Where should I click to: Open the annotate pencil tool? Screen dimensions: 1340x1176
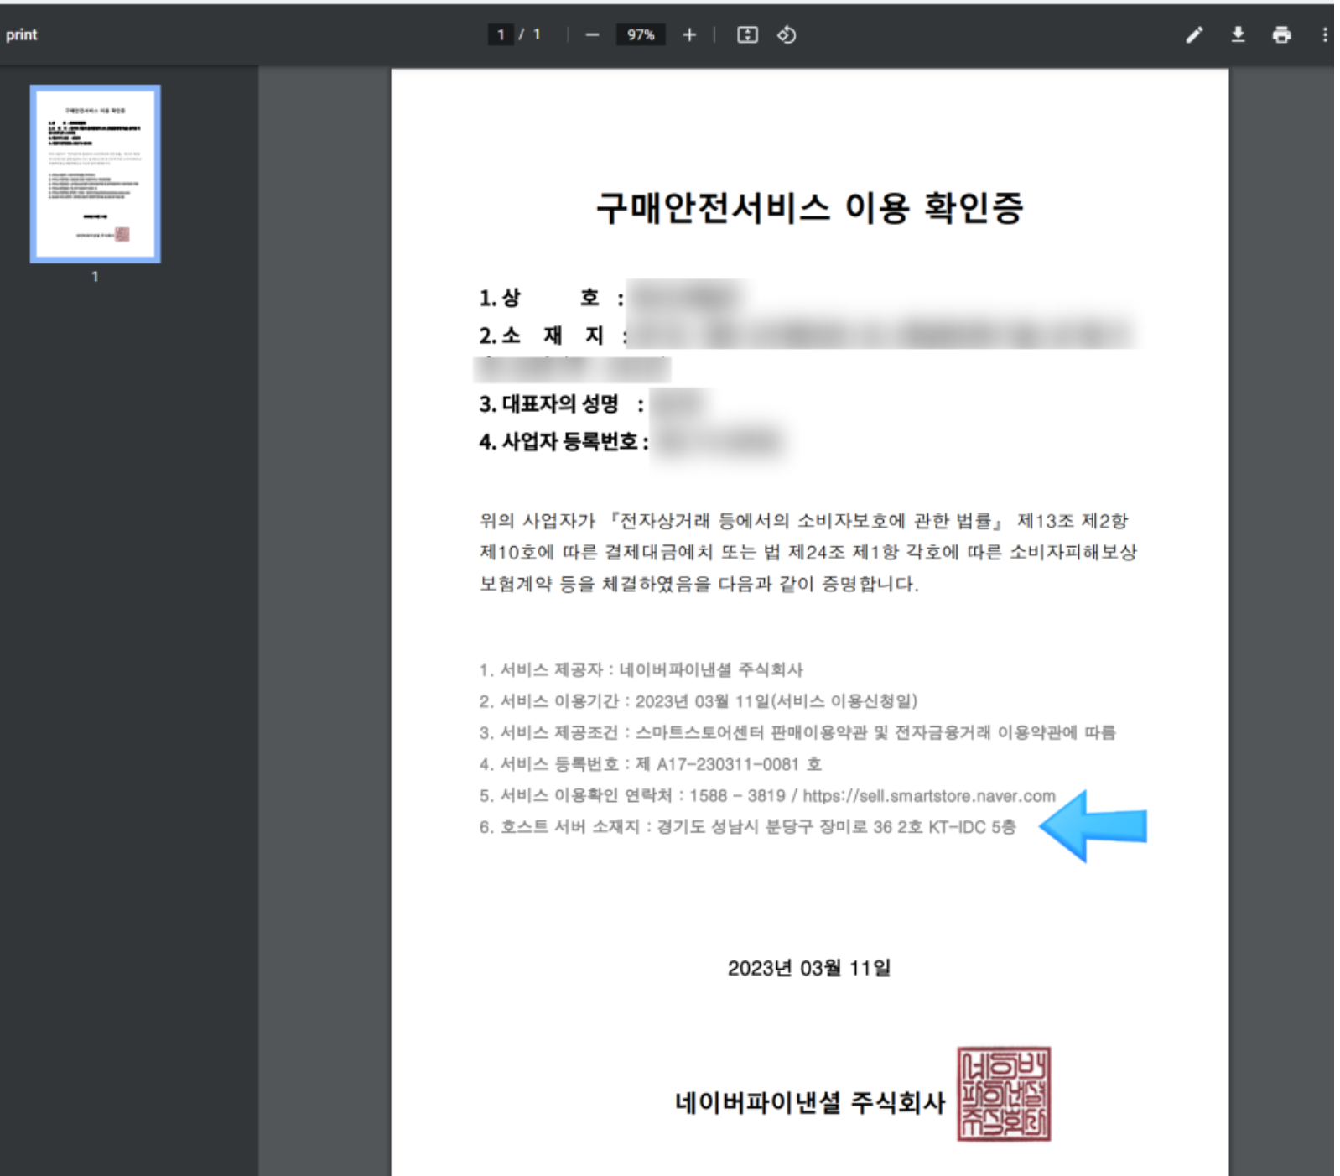[x=1194, y=34]
